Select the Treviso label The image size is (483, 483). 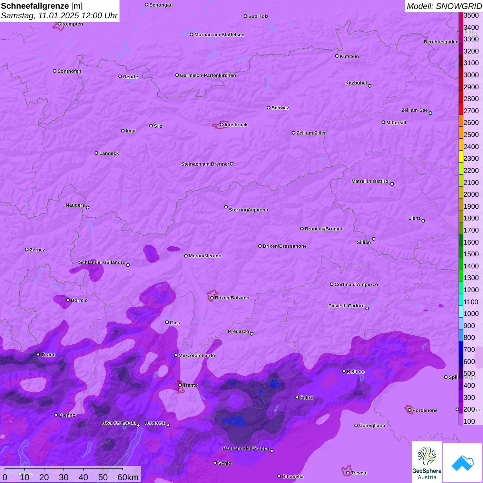tap(359, 473)
